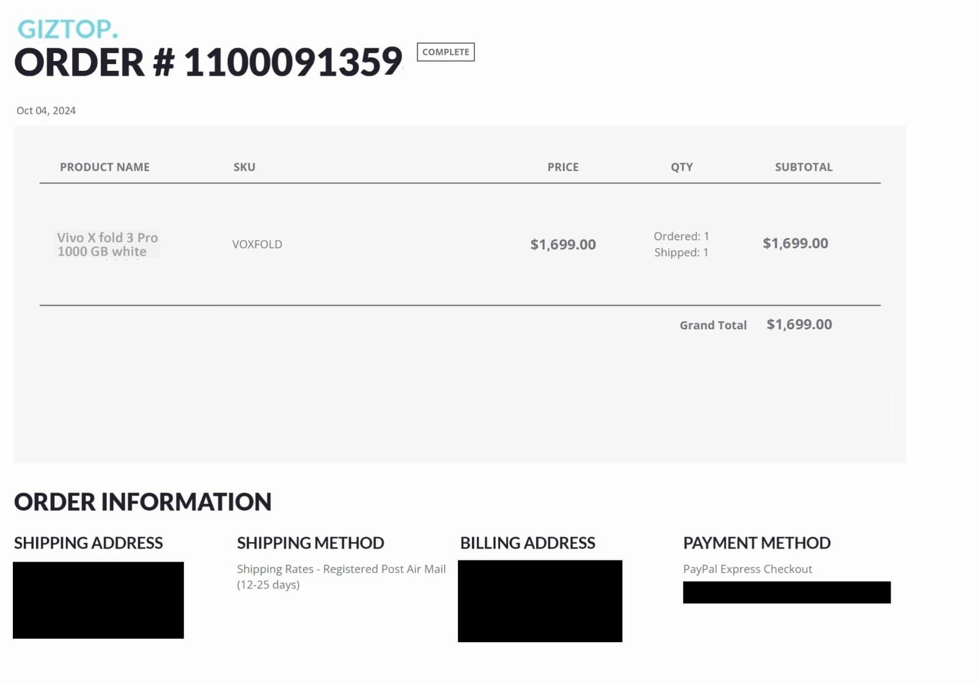The image size is (978, 685).
Task: Click the Oct 04, 2024 order date
Action: (x=46, y=111)
